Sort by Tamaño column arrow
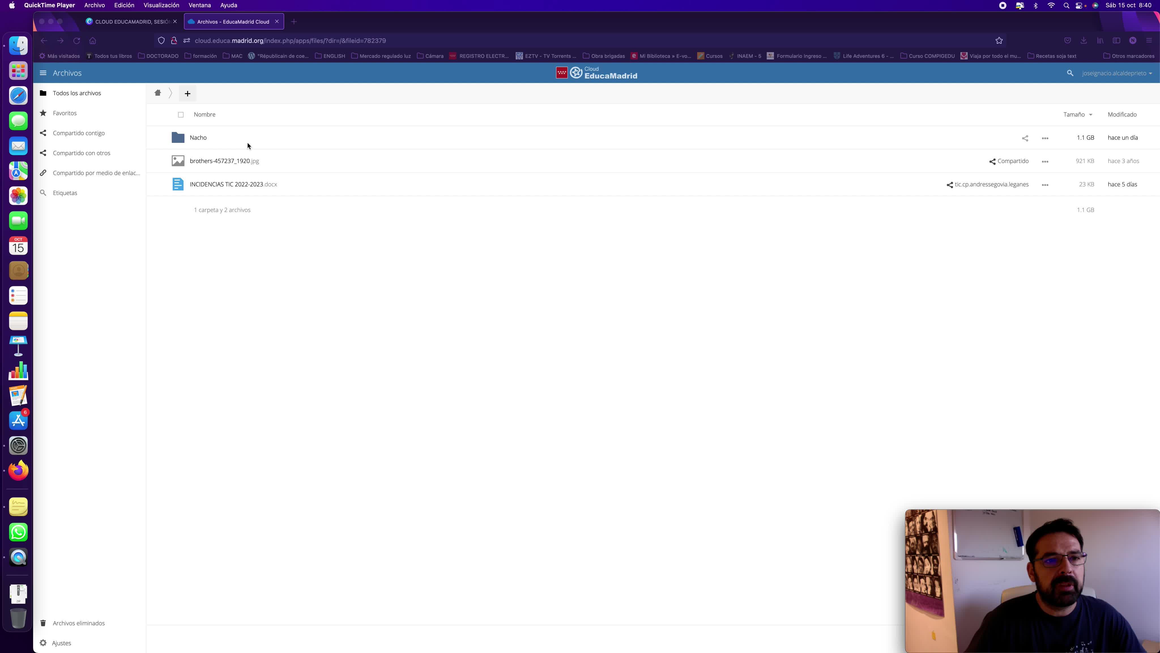 1090,115
